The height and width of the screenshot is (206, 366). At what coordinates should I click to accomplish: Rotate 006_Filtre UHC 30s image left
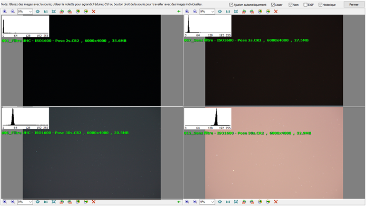pyautogui.click(x=62, y=202)
